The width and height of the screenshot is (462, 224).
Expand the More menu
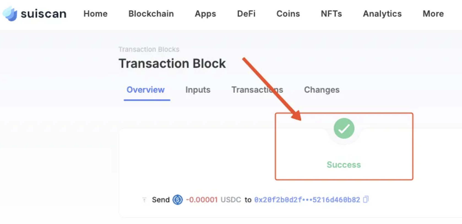click(x=433, y=14)
